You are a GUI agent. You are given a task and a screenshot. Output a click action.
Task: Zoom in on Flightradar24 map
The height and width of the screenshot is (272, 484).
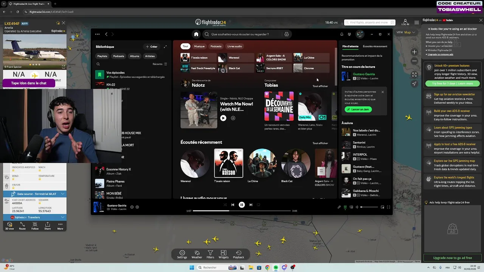coord(414,52)
